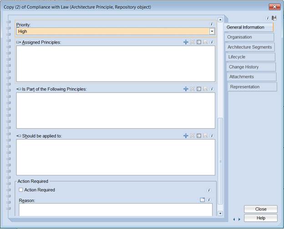Viewport: 284px width, 229px height.
Task: Click the scroll up arrow of the form
Action: coord(220,20)
